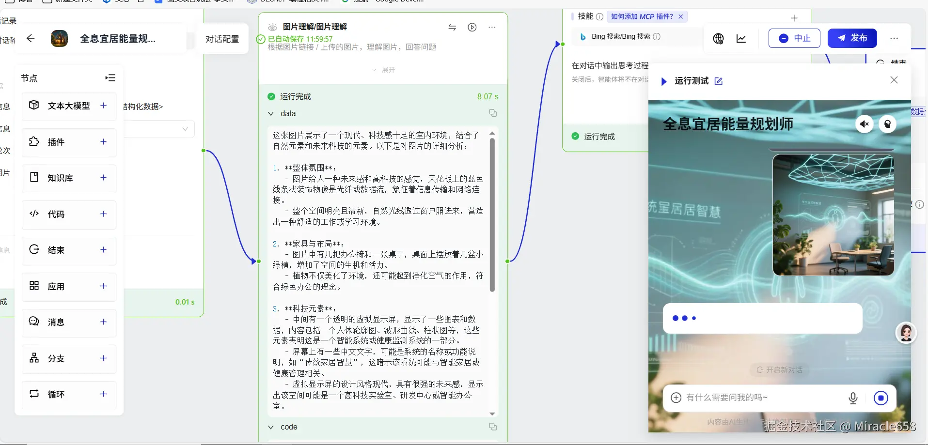Open the dropdown below 结构化数据
This screenshot has width=928, height=445.
tap(185, 129)
